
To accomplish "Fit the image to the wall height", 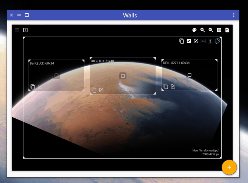I will point(210,41).
